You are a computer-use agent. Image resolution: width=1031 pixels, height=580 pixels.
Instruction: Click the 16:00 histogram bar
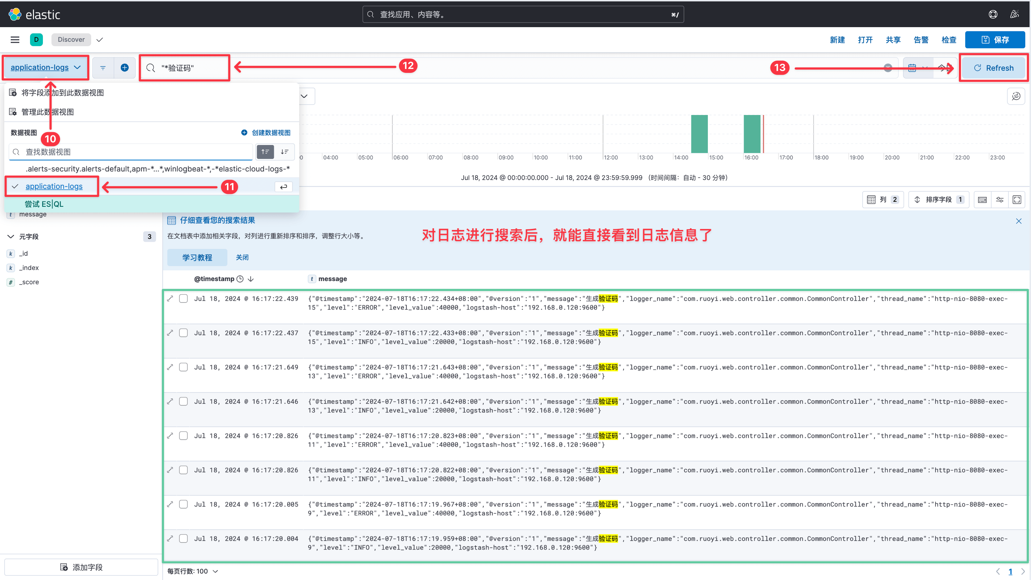752,134
